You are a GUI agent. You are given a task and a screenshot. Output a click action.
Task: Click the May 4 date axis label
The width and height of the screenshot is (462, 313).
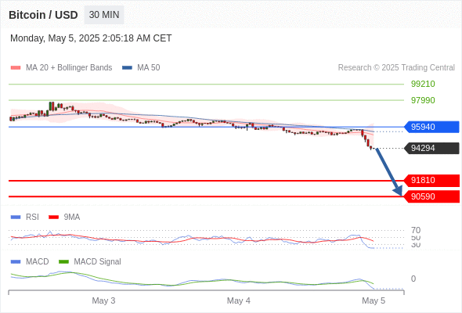pyautogui.click(x=239, y=300)
